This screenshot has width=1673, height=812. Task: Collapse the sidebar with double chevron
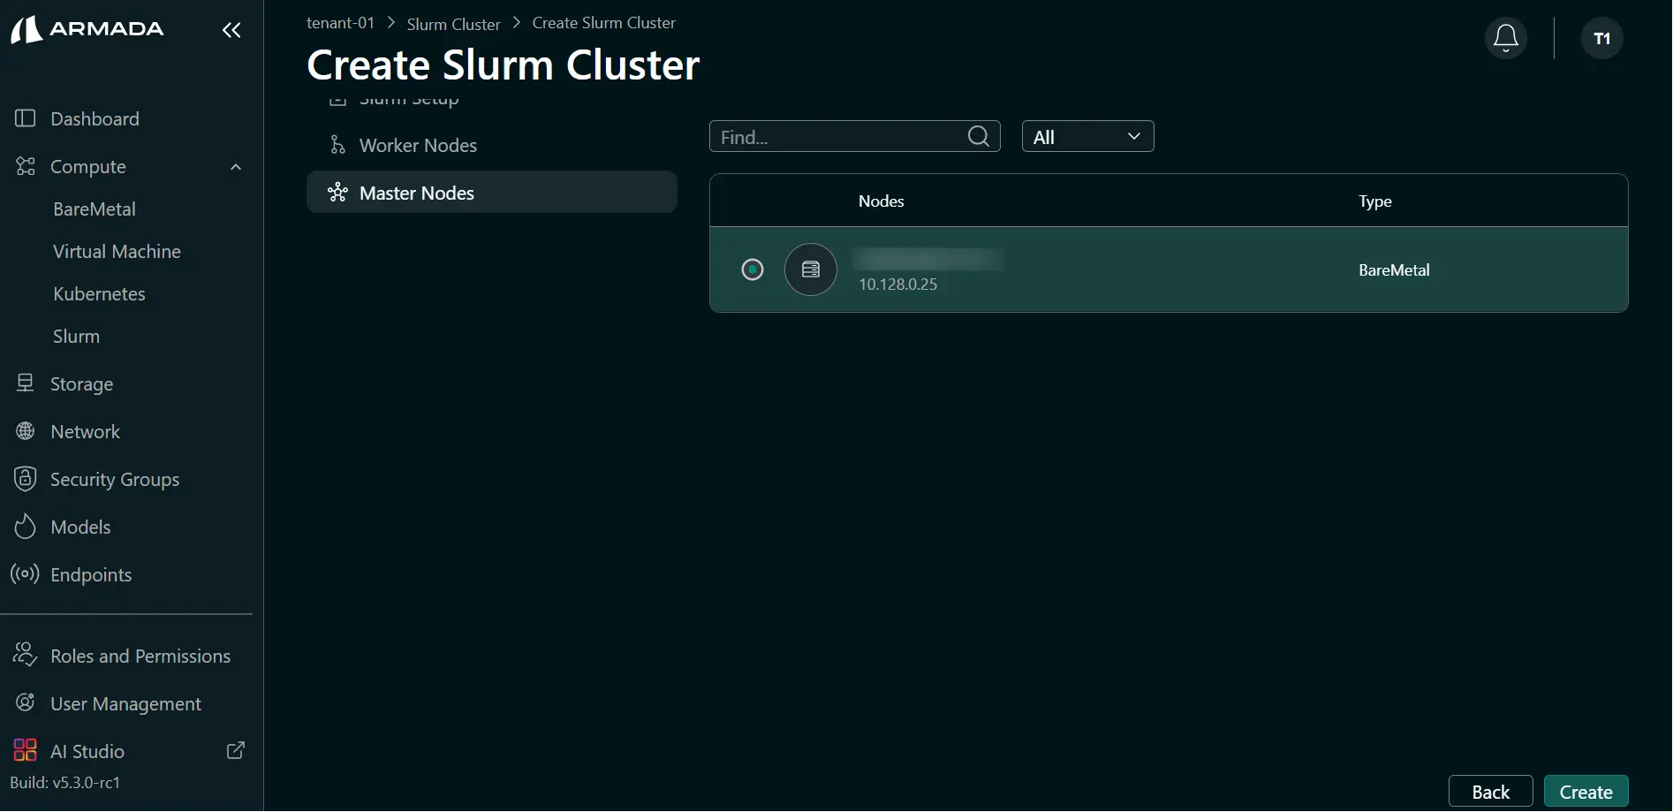point(231,30)
